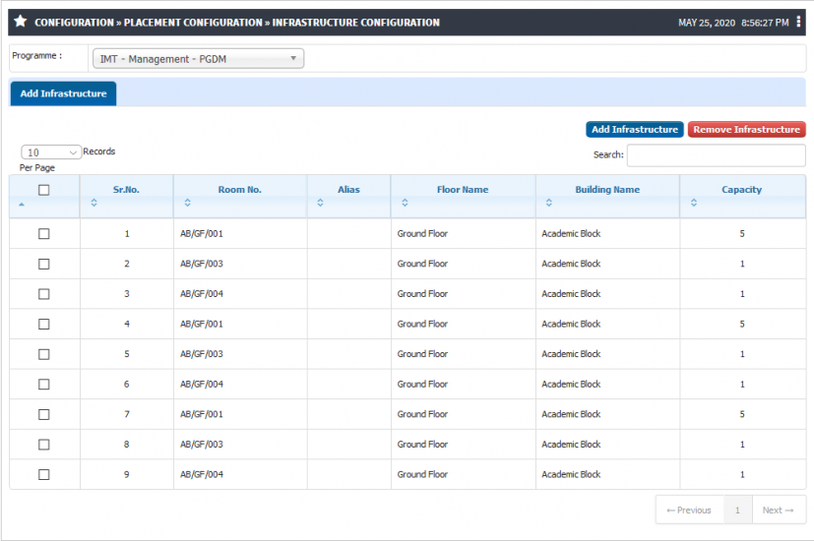814x541 pixels.
Task: Click room AB/GF/001 in row 4
Action: (202, 325)
